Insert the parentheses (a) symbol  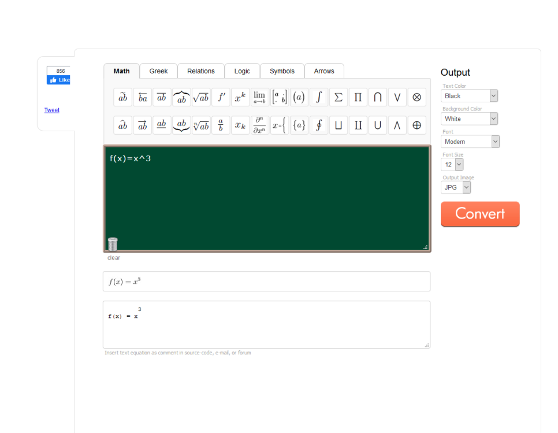pyautogui.click(x=299, y=97)
